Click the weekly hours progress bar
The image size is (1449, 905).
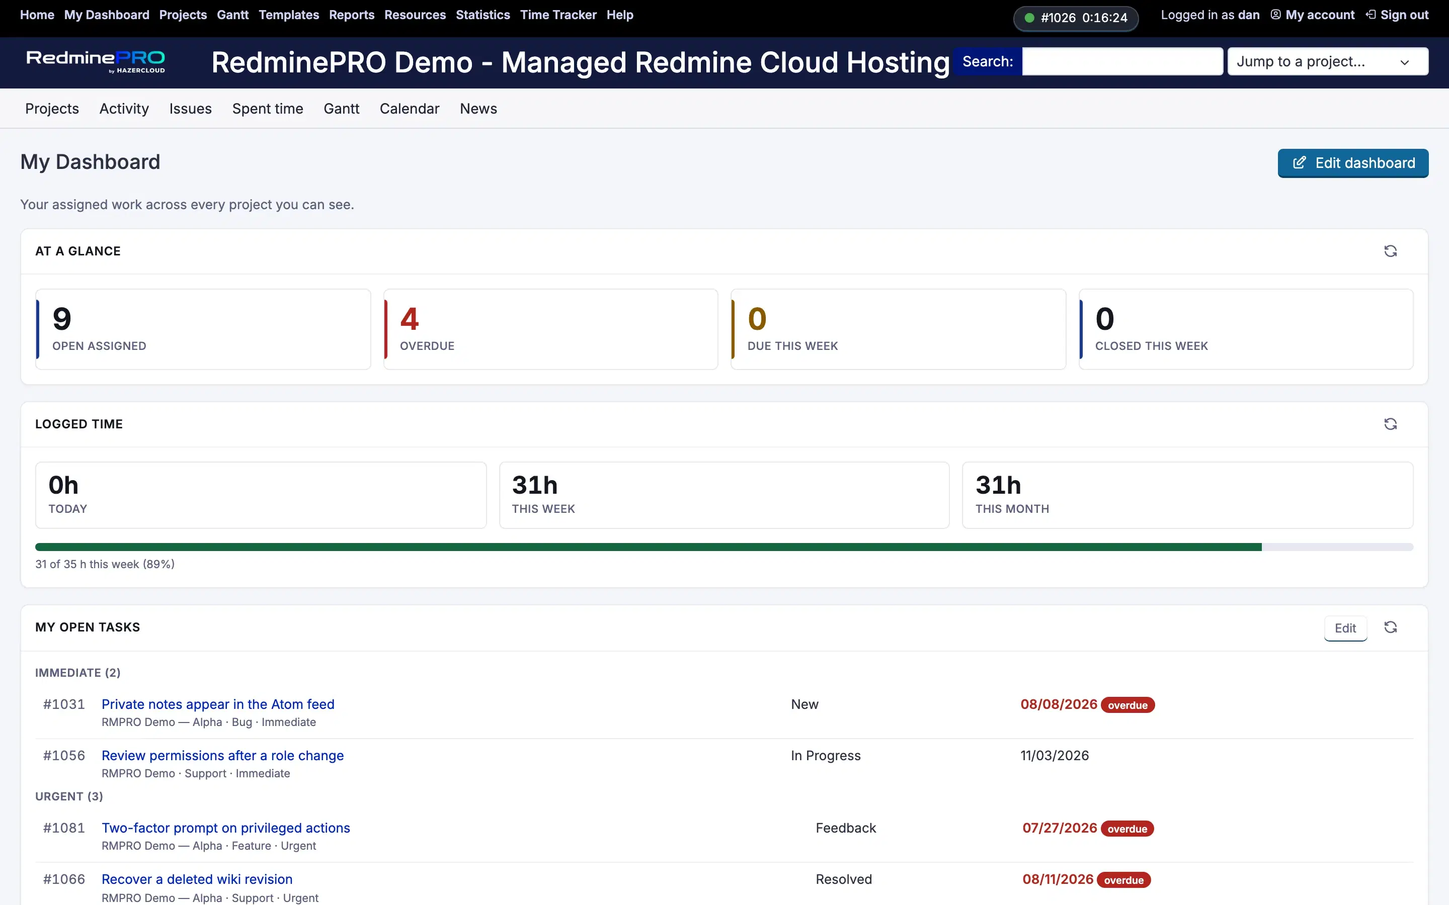click(x=724, y=547)
